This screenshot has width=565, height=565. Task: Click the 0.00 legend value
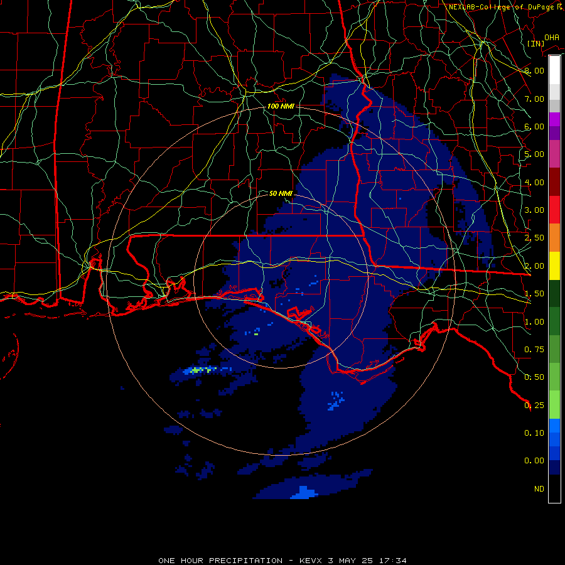click(x=534, y=461)
